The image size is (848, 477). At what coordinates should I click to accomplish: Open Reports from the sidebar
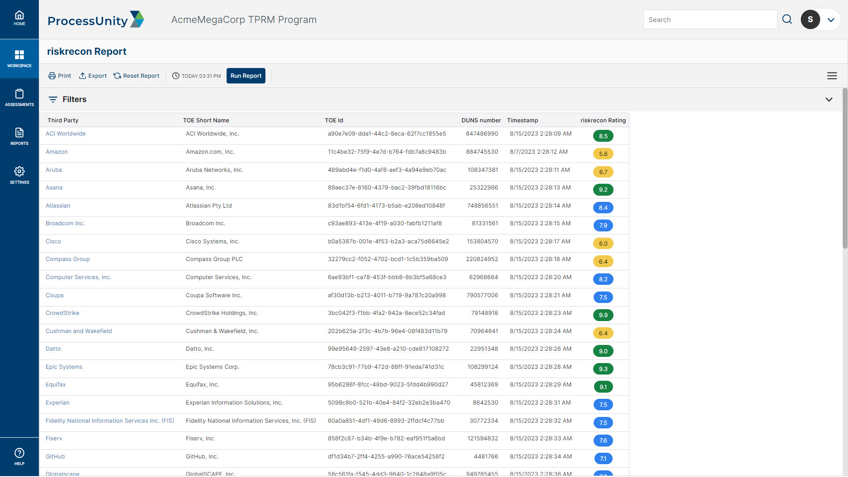pyautogui.click(x=19, y=136)
